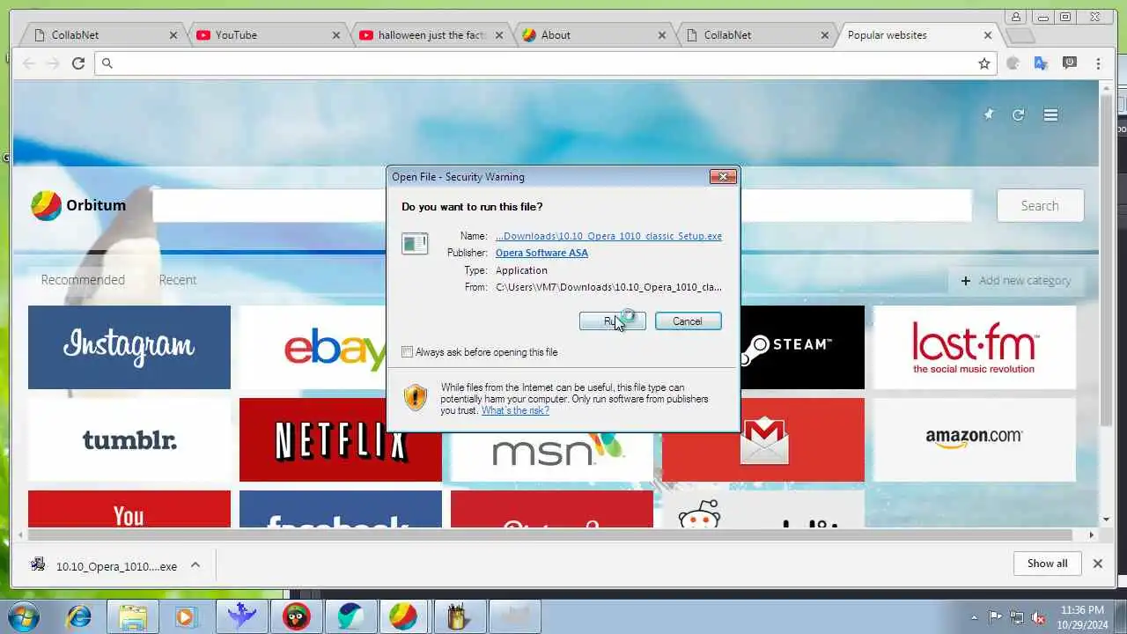Cancel the Open File security warning
Viewport: 1127px width, 634px height.
(688, 321)
